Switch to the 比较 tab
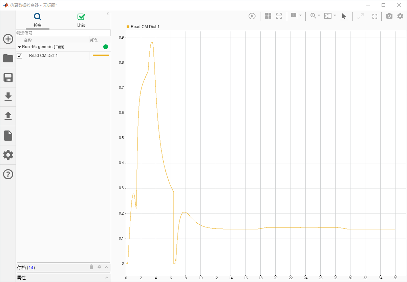 pyautogui.click(x=81, y=20)
